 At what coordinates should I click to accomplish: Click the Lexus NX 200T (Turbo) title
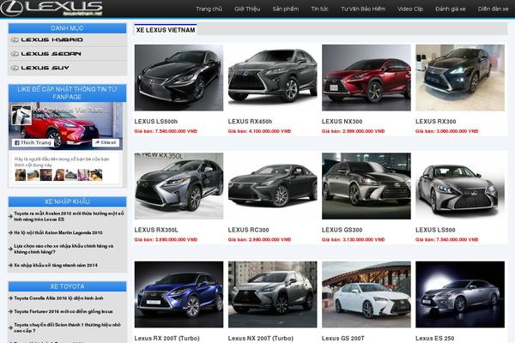point(260,338)
